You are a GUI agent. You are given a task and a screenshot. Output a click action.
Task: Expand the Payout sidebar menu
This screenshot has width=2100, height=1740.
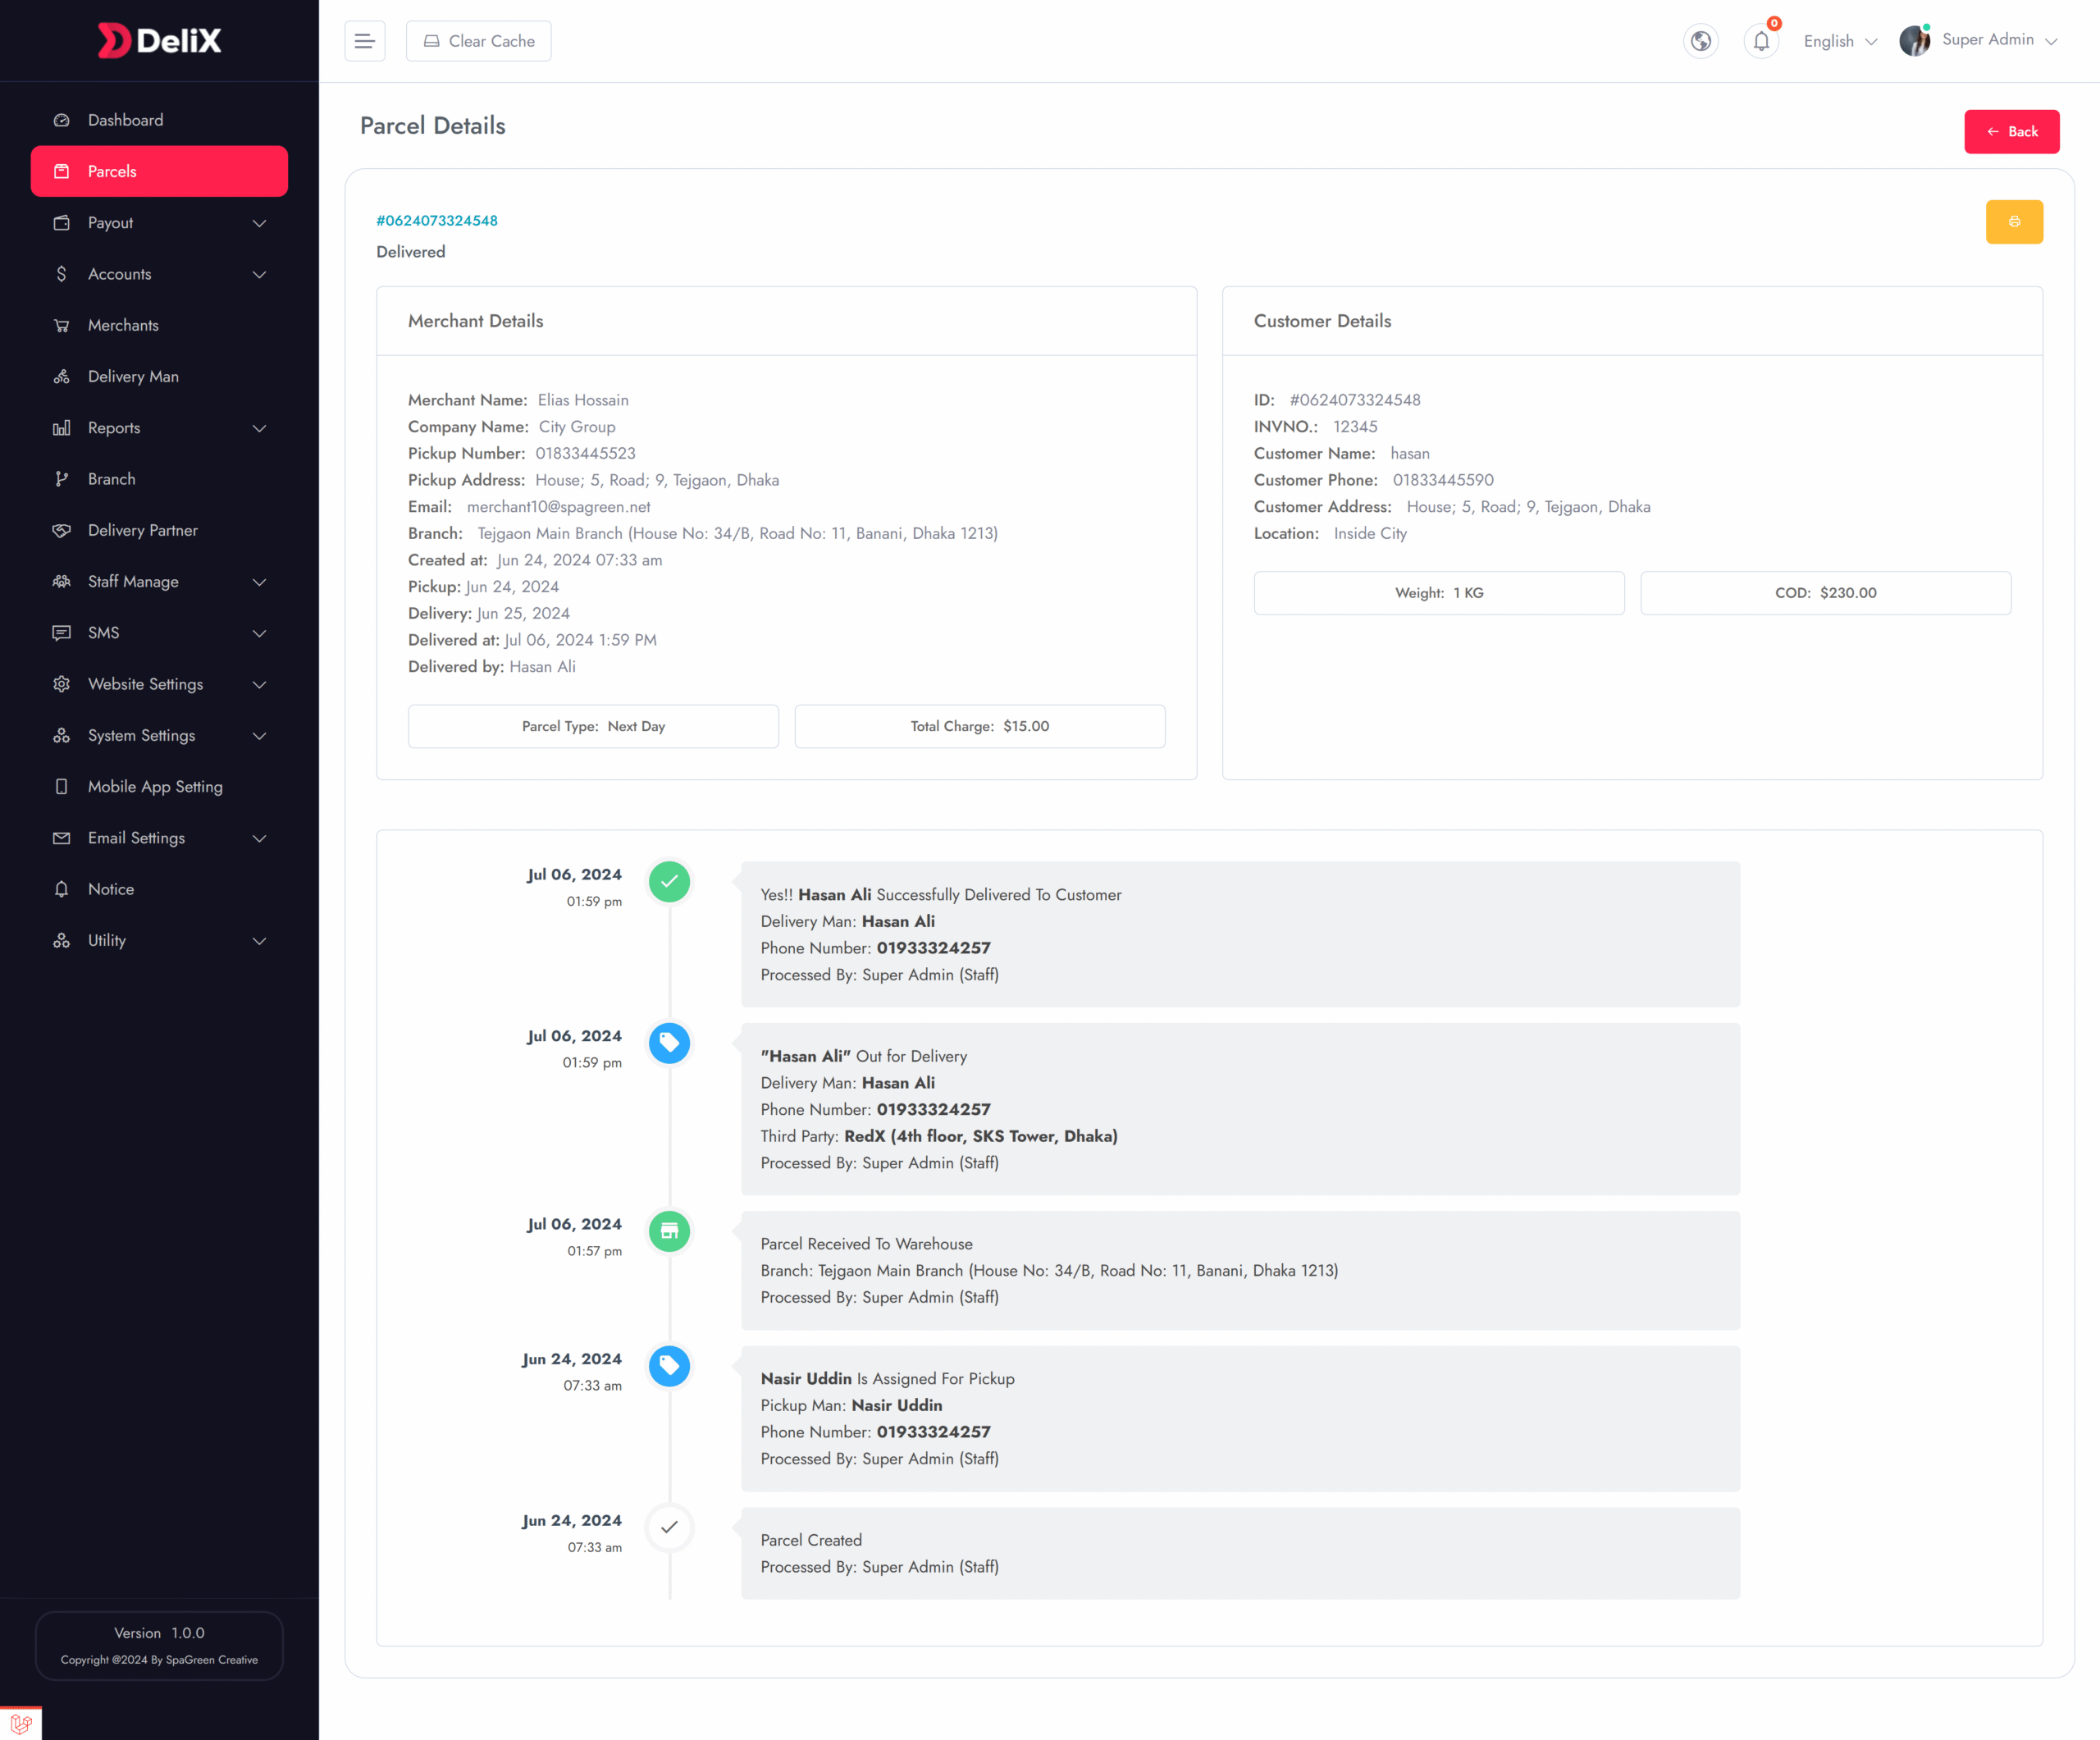click(x=159, y=223)
